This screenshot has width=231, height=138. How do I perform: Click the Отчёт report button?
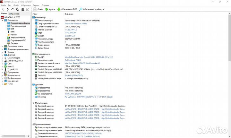[38, 9]
